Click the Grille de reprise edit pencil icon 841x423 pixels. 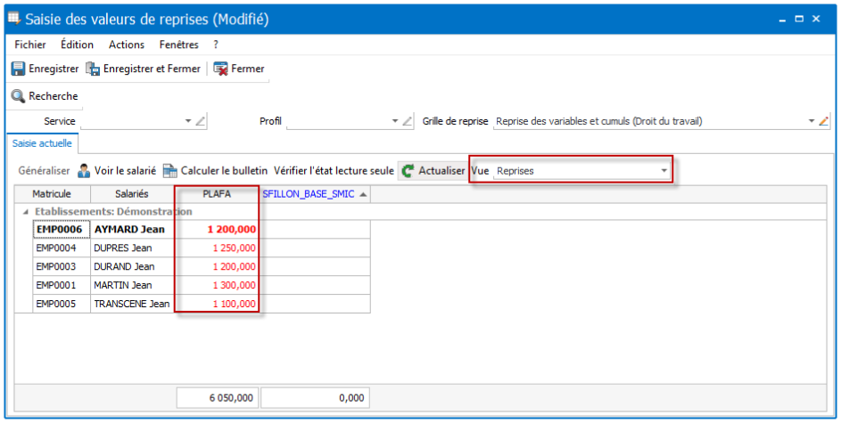click(824, 121)
